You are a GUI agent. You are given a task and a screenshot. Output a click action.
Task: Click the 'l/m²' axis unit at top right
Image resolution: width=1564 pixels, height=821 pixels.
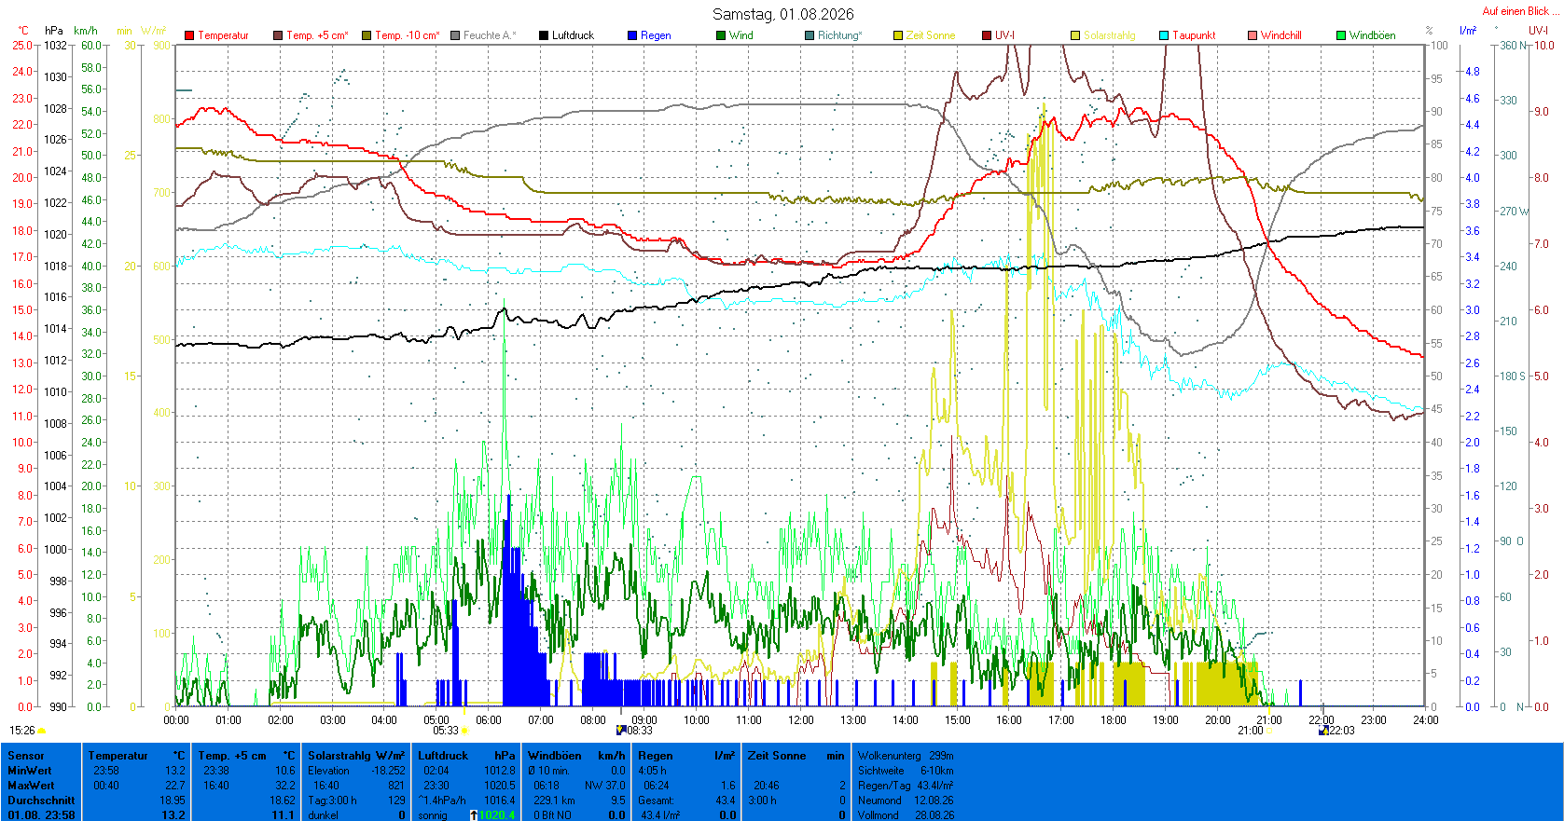(1468, 31)
